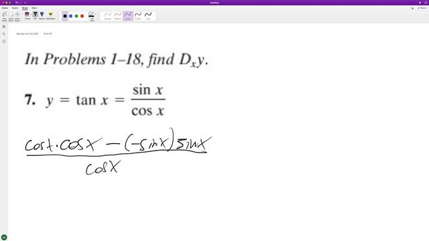Select the Marker tool
This screenshot has width=429, height=241.
coord(42,15)
